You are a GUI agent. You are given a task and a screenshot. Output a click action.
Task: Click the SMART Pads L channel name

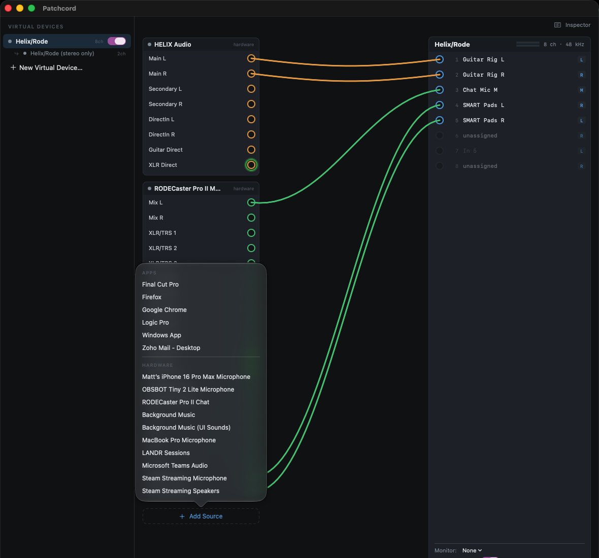[483, 106]
